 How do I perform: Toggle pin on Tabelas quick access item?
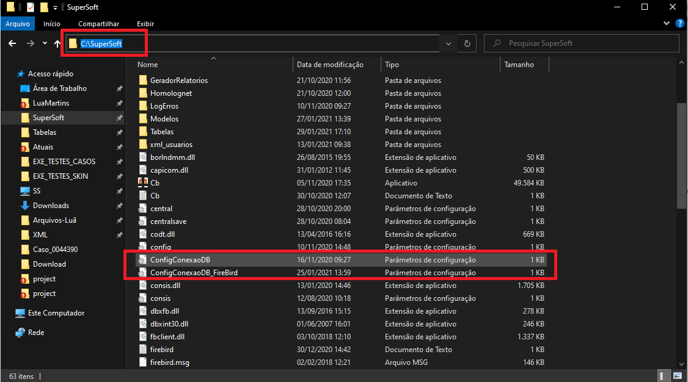(120, 132)
